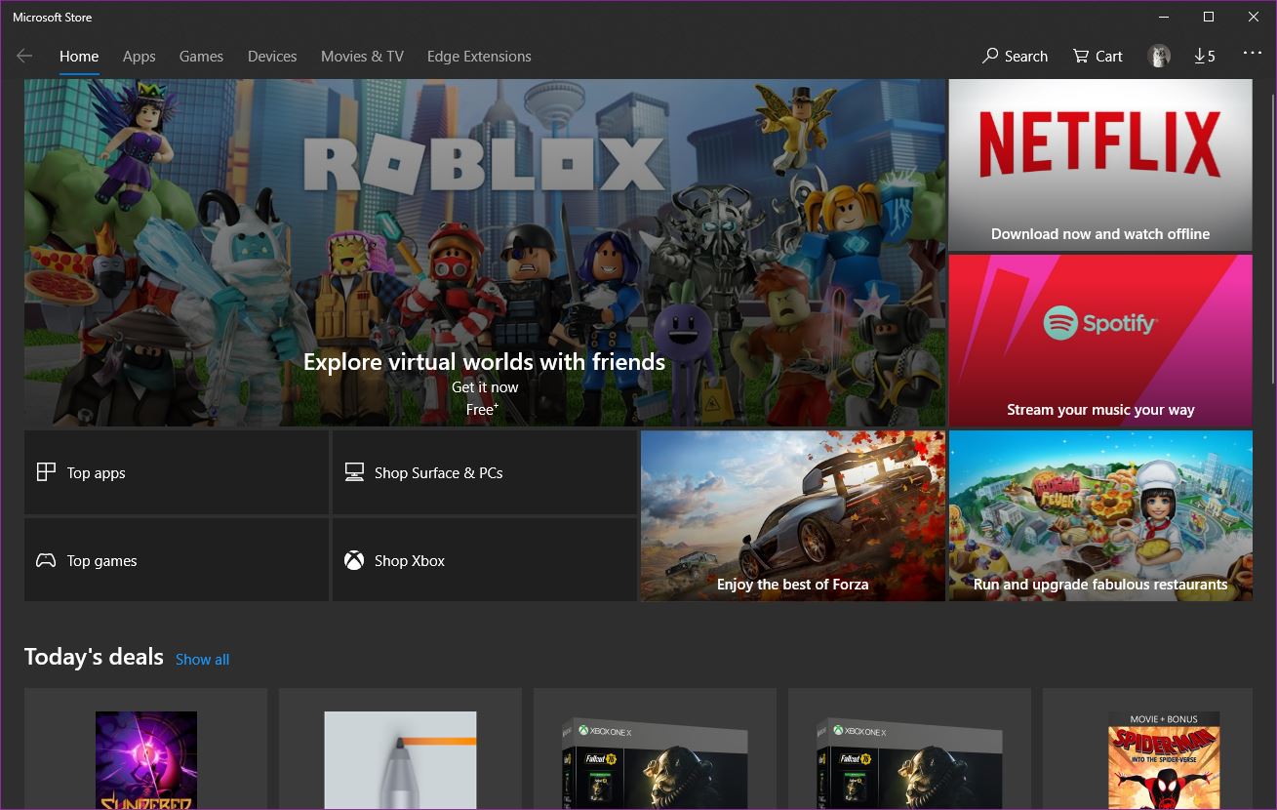Open Shop Surface & PCs tile
This screenshot has height=810, width=1277.
(x=485, y=472)
